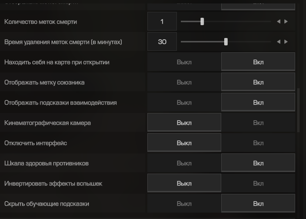
Task: Set Находить себя на карте при открытии to Выкл
Action: click(184, 62)
